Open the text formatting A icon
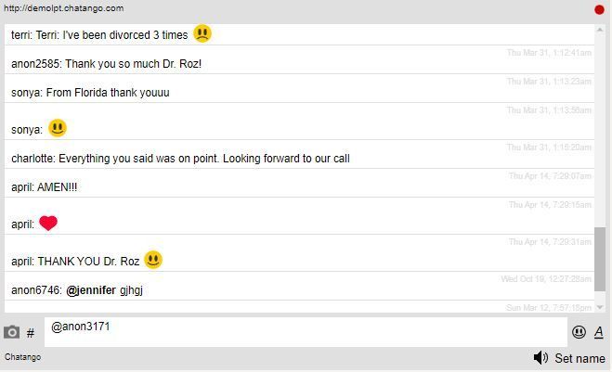 click(599, 332)
